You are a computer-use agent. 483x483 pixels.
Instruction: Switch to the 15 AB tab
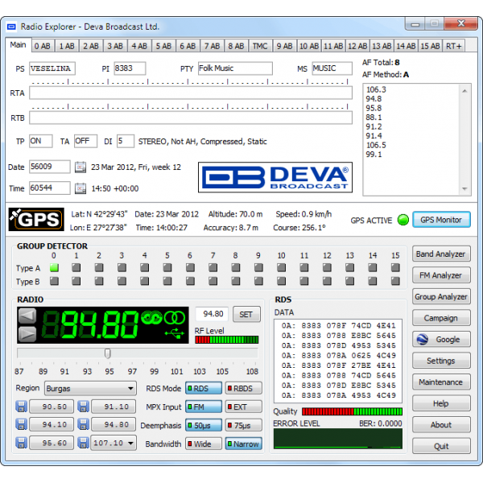pyautogui.click(x=430, y=46)
